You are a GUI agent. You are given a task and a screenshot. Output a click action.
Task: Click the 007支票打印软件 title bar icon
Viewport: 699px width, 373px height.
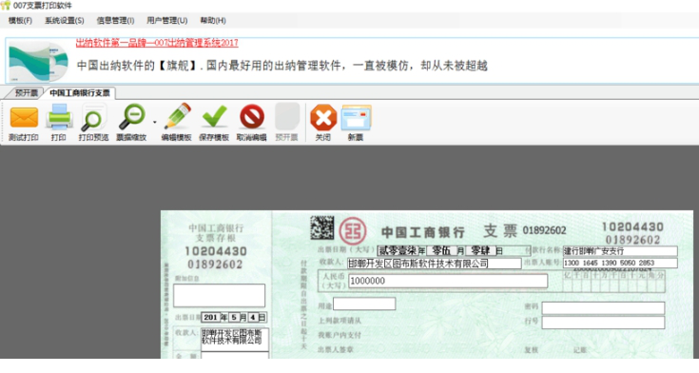click(x=6, y=6)
